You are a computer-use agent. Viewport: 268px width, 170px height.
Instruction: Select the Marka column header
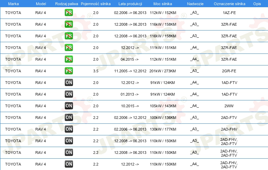pyautogui.click(x=13, y=4)
